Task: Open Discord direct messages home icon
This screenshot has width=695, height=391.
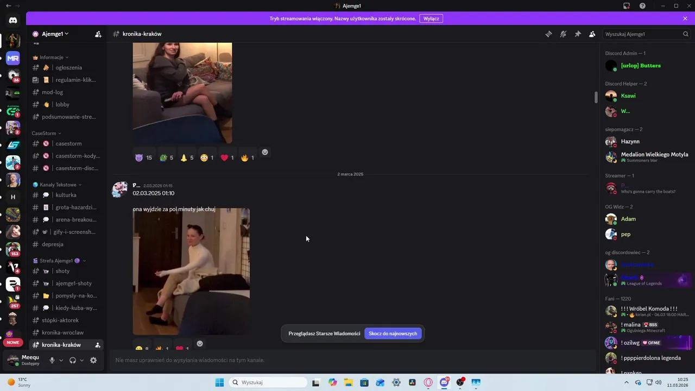Action: pos(13,20)
